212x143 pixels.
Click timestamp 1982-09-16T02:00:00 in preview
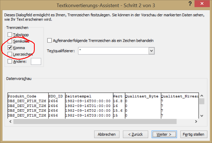click(x=88, y=111)
